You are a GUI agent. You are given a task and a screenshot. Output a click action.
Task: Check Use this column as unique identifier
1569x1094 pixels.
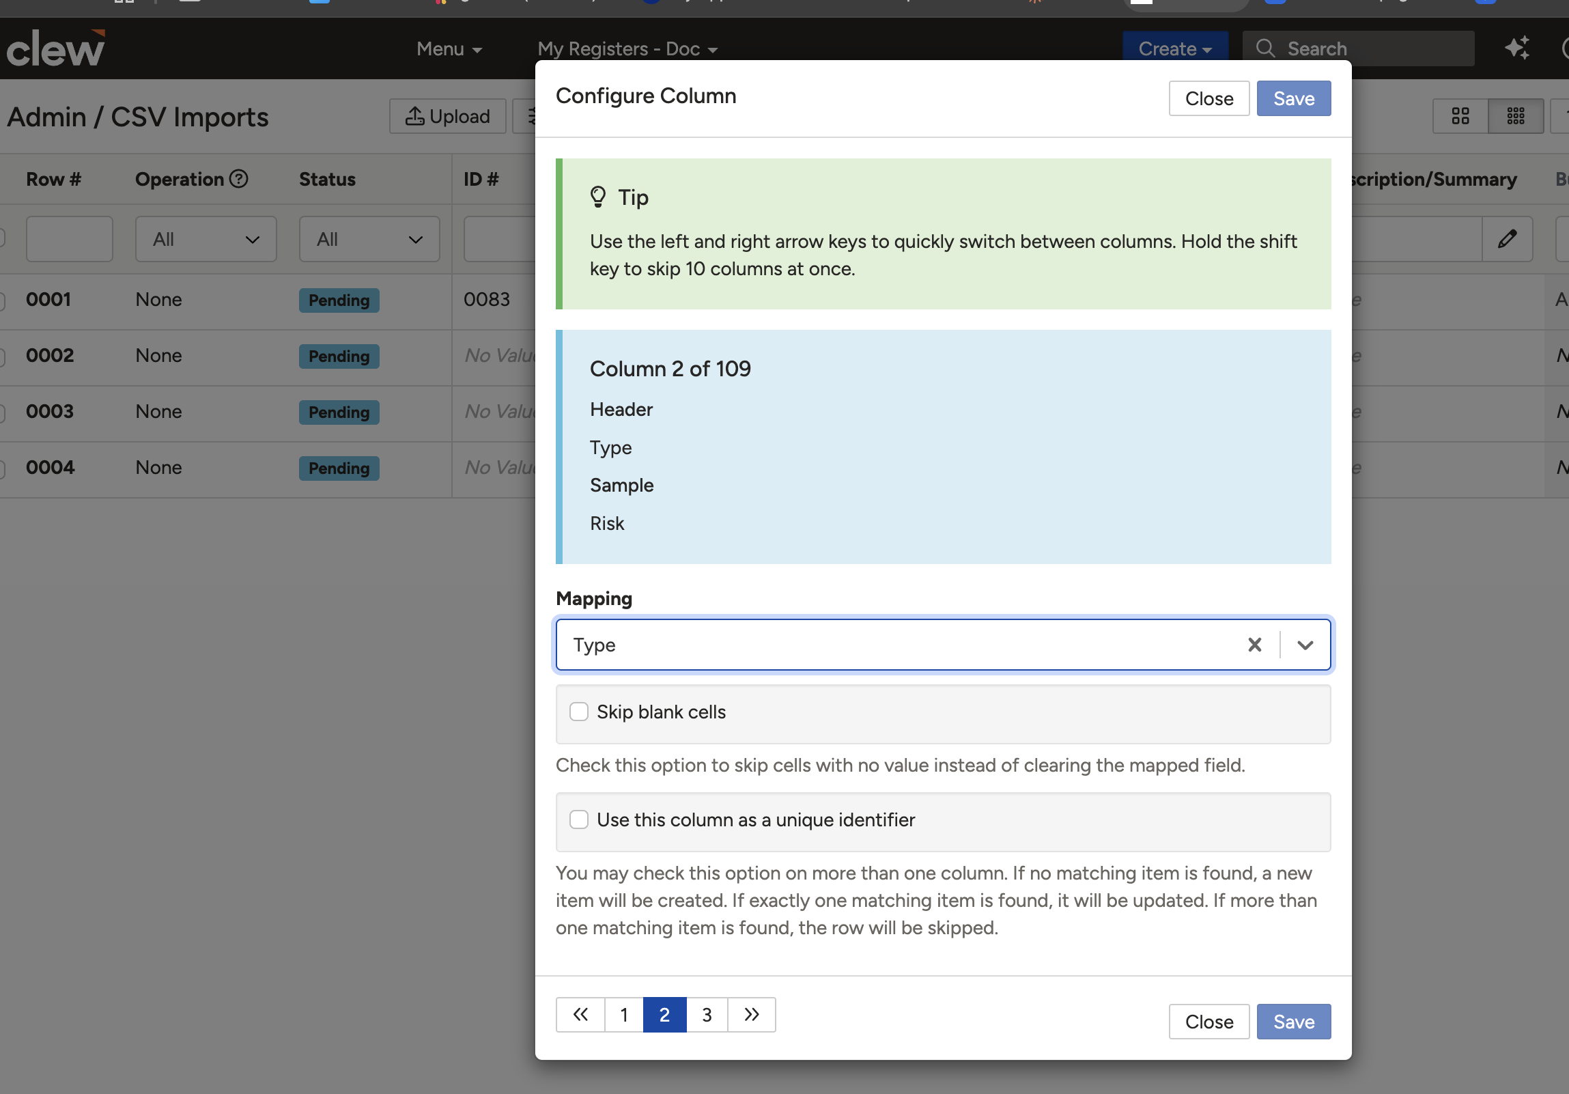[x=579, y=820]
